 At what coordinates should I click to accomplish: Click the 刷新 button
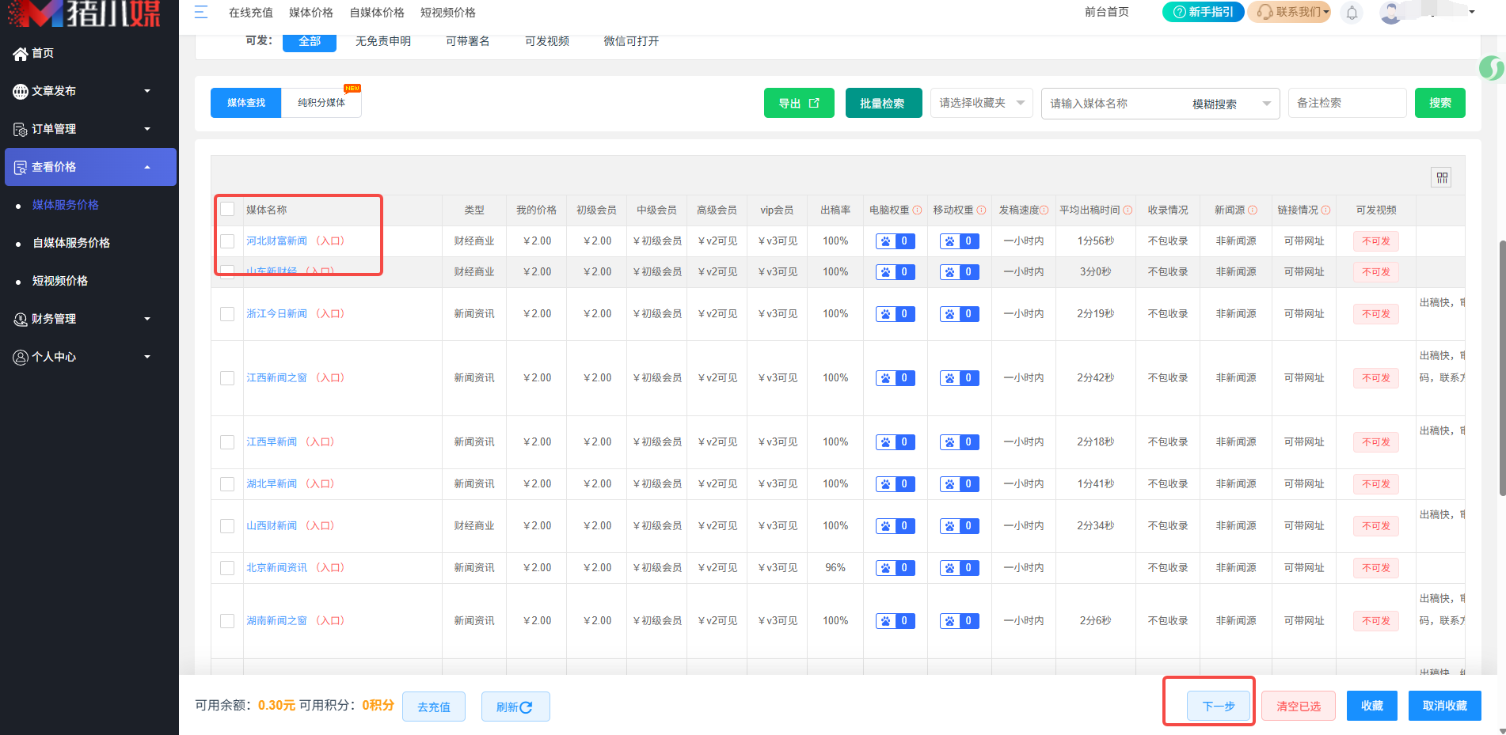[x=515, y=707]
